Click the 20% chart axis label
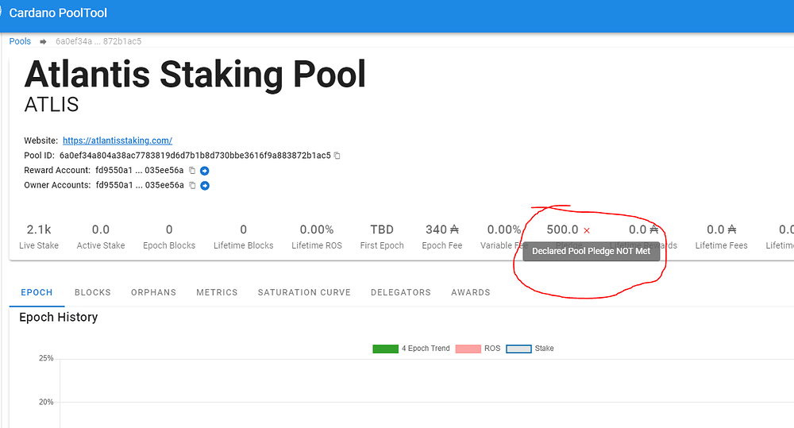The image size is (794, 428). (46, 402)
